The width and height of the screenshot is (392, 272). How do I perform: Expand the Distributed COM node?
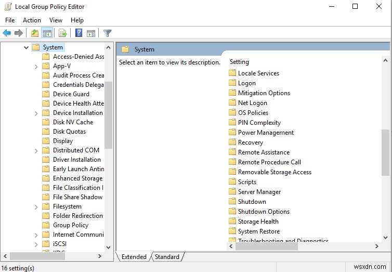pos(36,151)
